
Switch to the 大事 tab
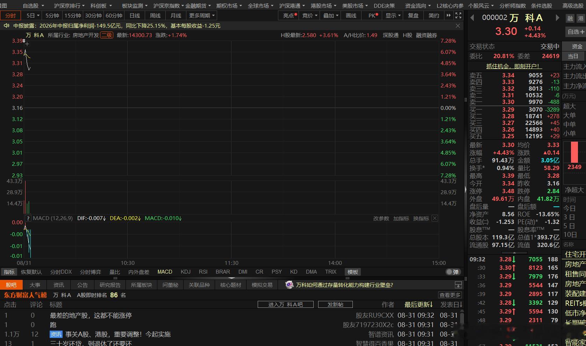coord(35,285)
